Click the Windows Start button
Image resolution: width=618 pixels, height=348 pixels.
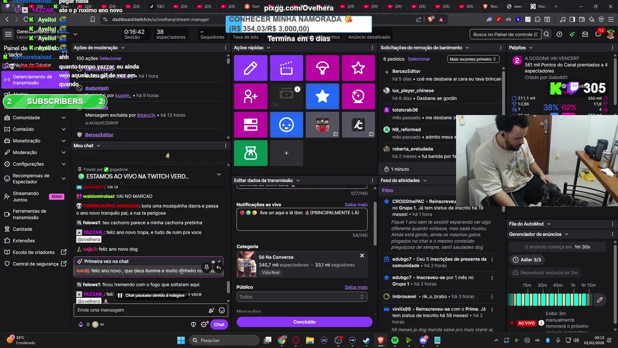click(181, 340)
